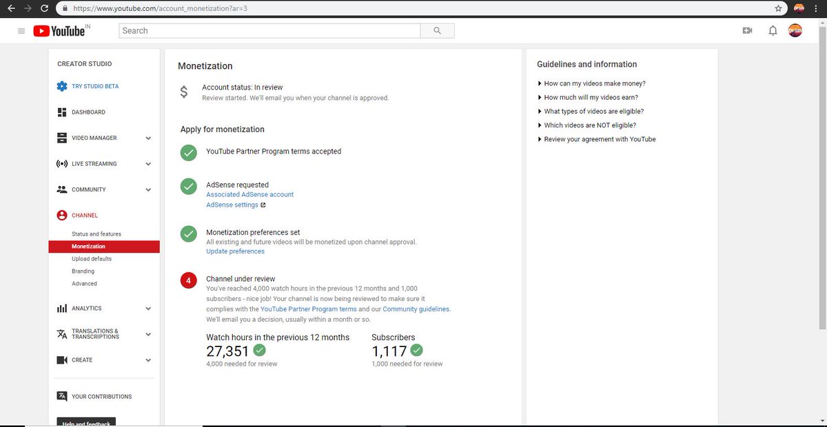Click the Translations & Transcriptions icon
The height and width of the screenshot is (427, 827).
tap(62, 334)
